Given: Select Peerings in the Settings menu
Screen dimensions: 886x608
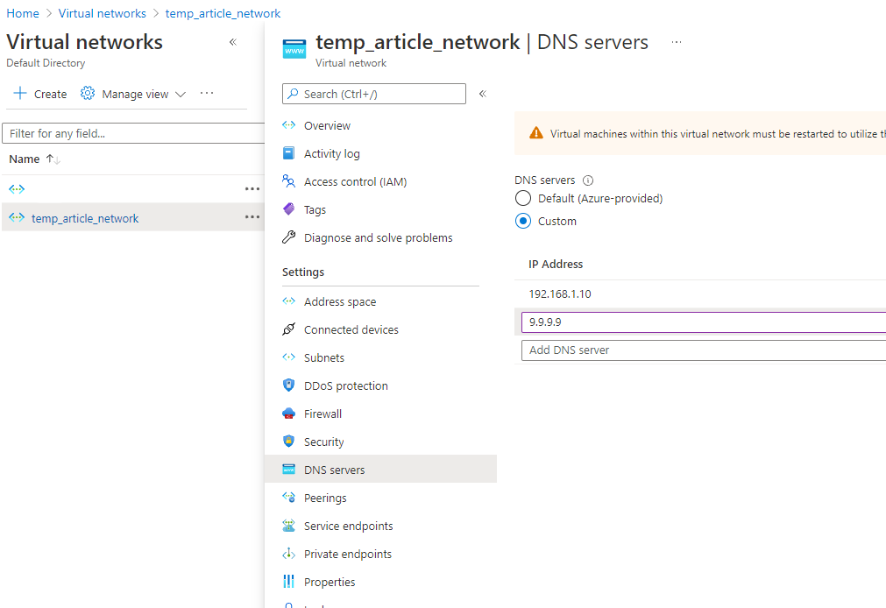Looking at the screenshot, I should [x=328, y=498].
